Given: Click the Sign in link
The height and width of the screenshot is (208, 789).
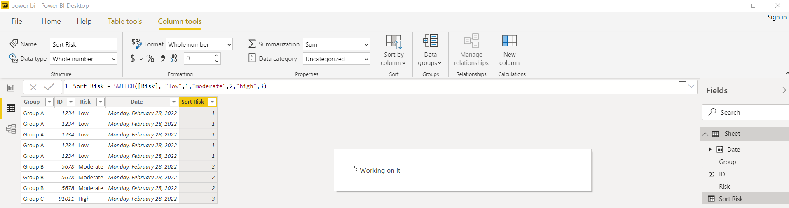Looking at the screenshot, I should tap(777, 17).
